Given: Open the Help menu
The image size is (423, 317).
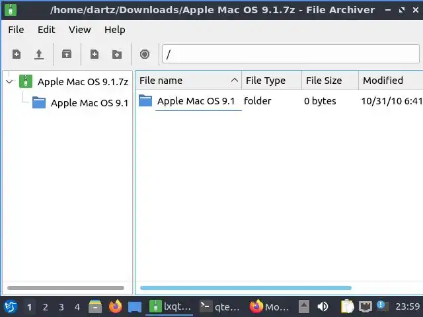Looking at the screenshot, I should click(114, 30).
